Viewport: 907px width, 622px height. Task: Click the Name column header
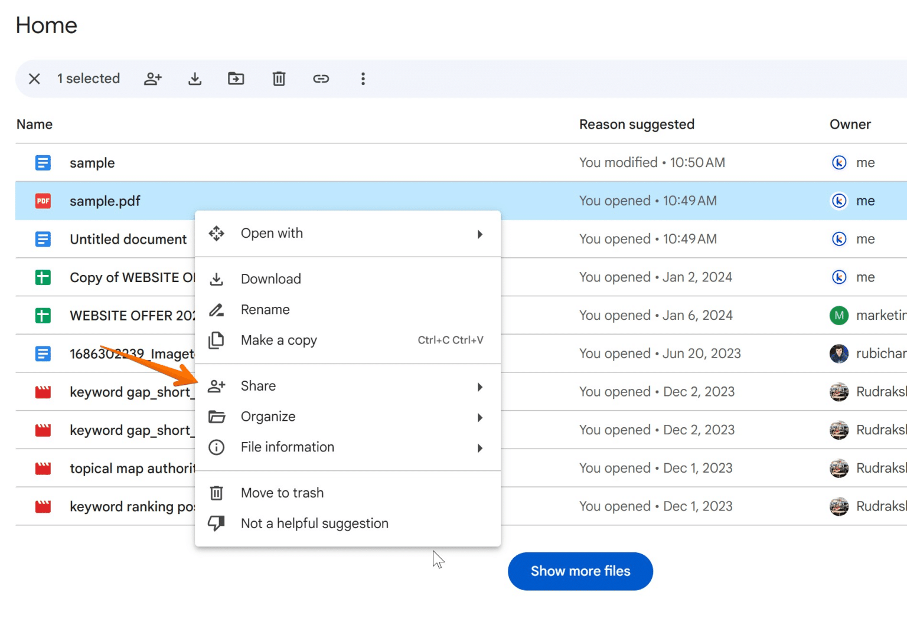(x=34, y=124)
